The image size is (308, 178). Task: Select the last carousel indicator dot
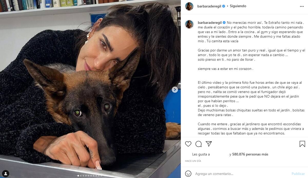102,176
